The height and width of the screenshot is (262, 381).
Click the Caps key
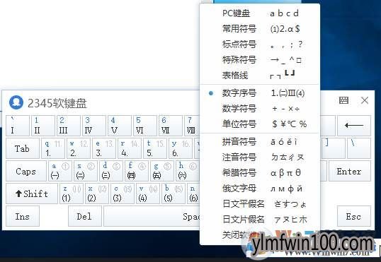26,171
